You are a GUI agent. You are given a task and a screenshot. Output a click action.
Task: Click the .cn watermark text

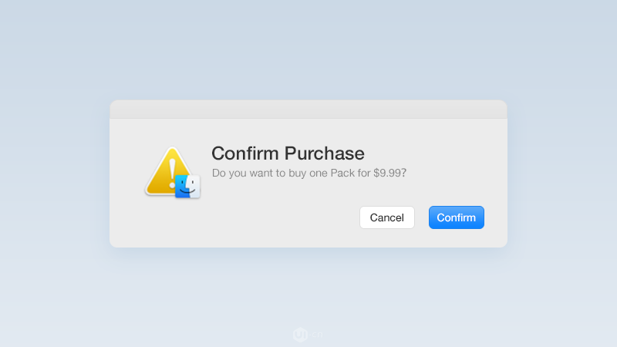[x=316, y=335]
